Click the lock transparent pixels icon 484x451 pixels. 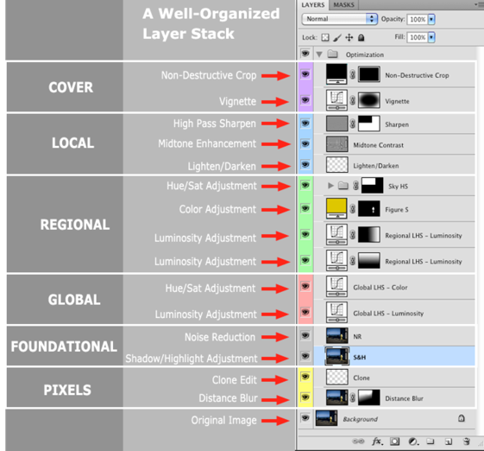325,37
